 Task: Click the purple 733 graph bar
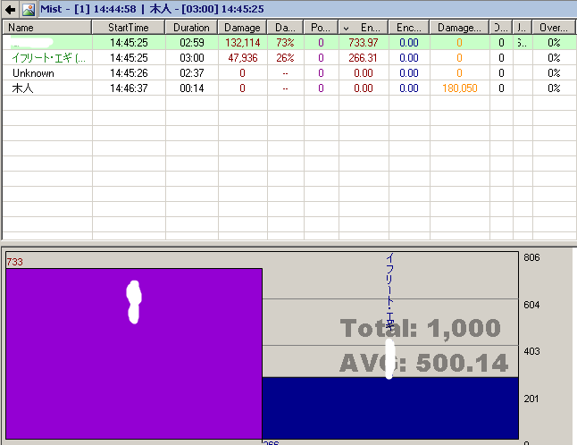[134, 354]
